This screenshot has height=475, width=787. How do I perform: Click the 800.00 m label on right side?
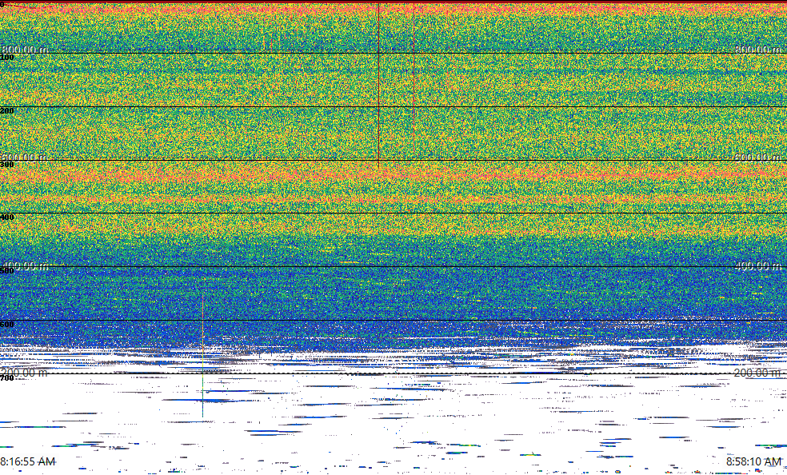pyautogui.click(x=759, y=49)
